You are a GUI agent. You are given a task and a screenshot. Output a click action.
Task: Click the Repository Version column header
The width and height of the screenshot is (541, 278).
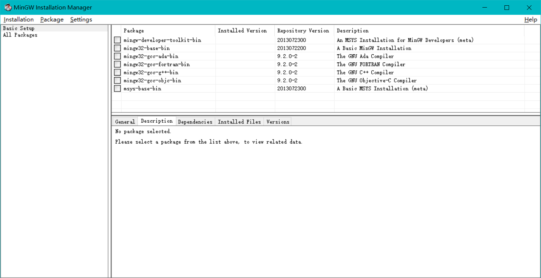point(304,31)
